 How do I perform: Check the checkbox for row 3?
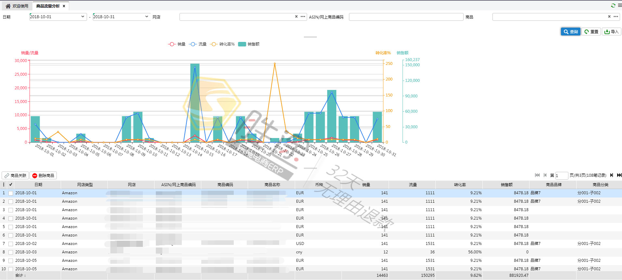coord(11,210)
